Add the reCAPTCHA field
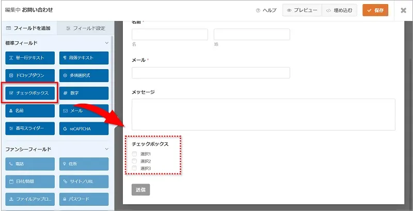This screenshot has height=211, width=413. coord(84,128)
